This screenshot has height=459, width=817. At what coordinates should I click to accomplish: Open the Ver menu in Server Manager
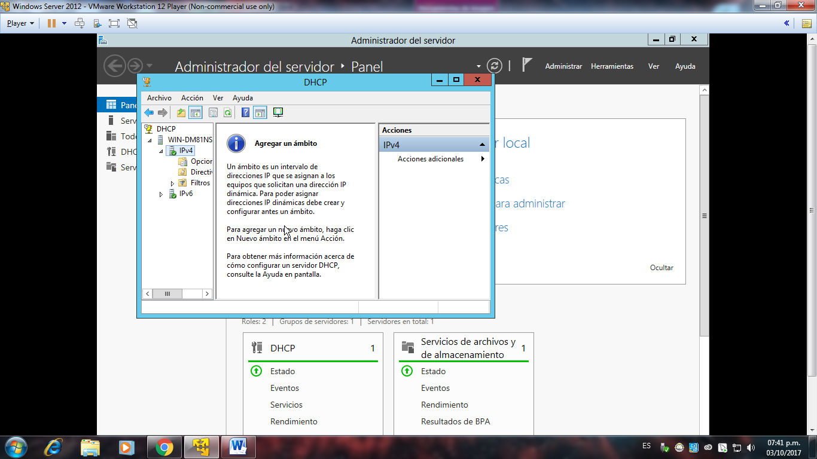(654, 66)
